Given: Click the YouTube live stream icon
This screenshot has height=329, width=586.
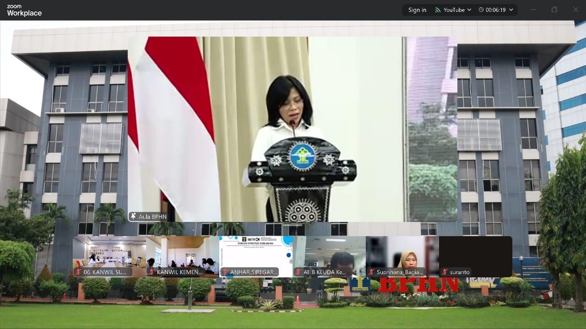Looking at the screenshot, I should (438, 10).
